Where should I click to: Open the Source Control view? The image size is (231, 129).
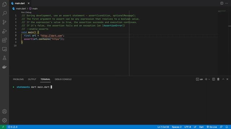tap(4, 22)
